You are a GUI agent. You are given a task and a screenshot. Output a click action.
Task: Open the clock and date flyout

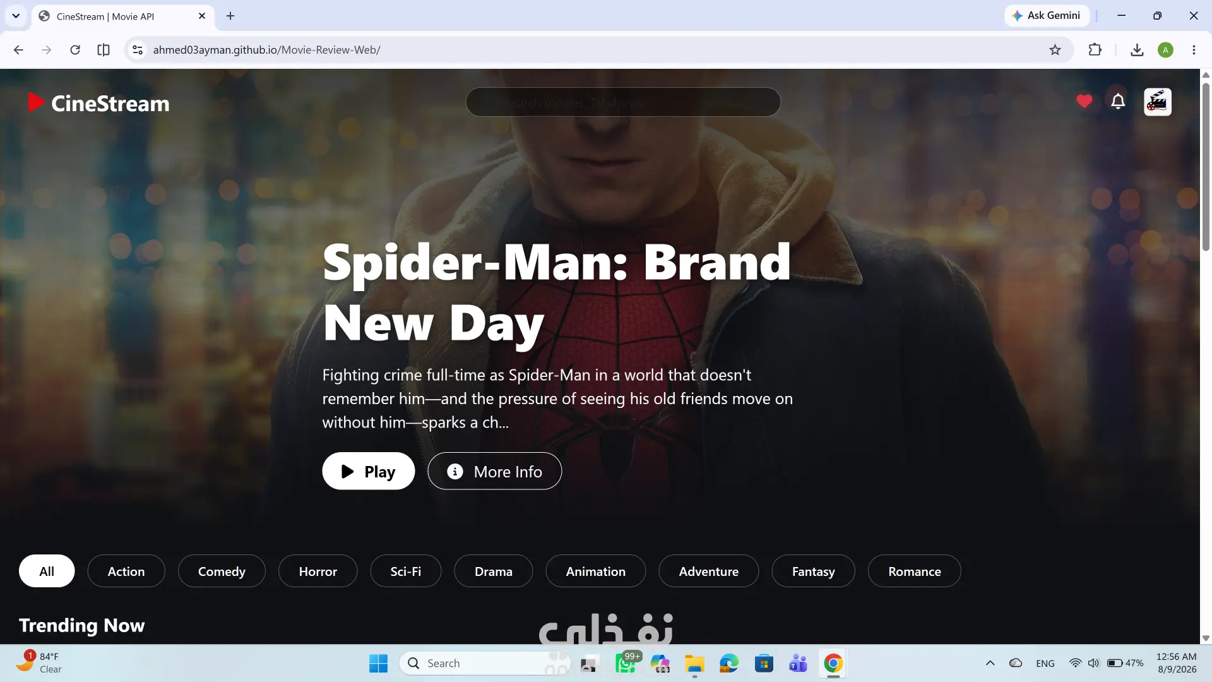point(1176,663)
